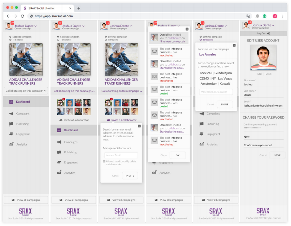
Task: Close the invite collaborator dialog with its X
Action: [x=139, y=126]
